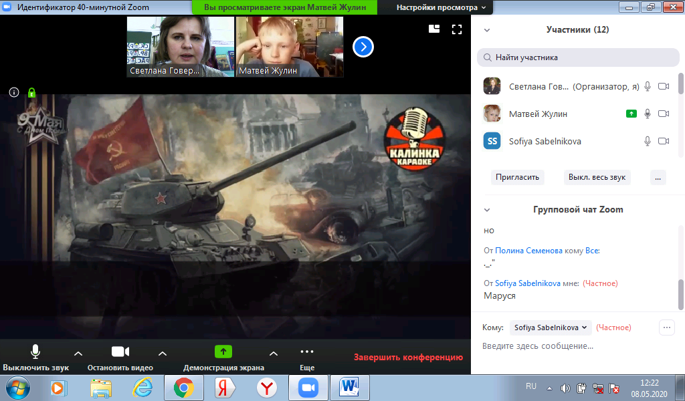Click the Маруся chat message
The width and height of the screenshot is (685, 401).
(500, 296)
